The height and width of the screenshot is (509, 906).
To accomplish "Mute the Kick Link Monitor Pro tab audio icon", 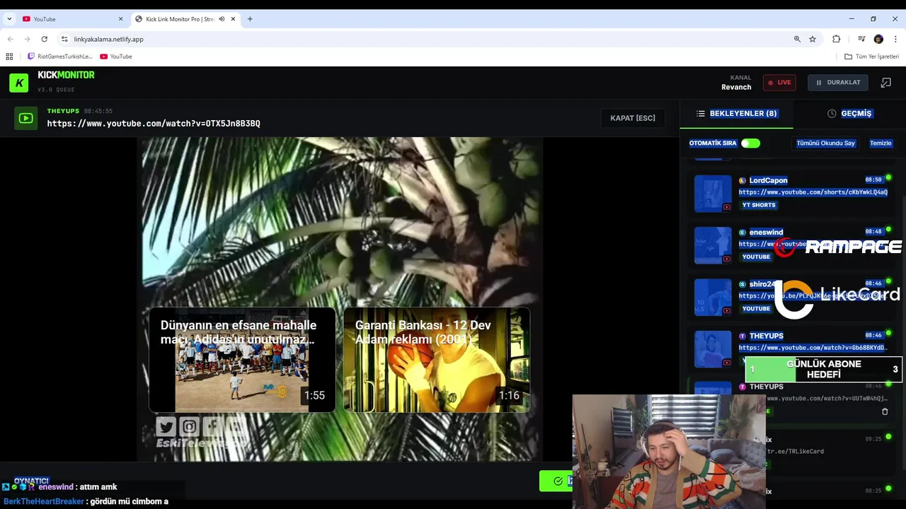I will [222, 19].
